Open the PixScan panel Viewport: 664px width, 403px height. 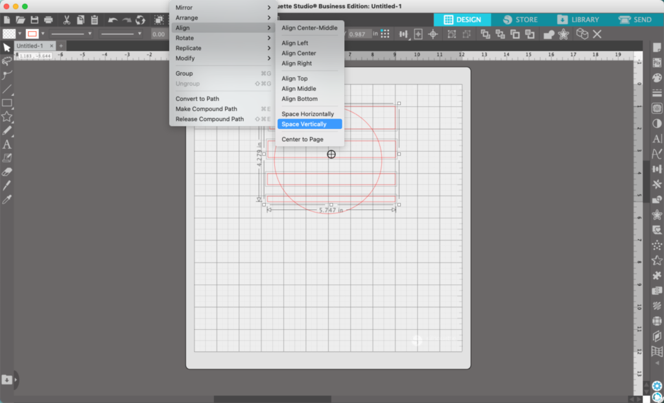pos(657,63)
